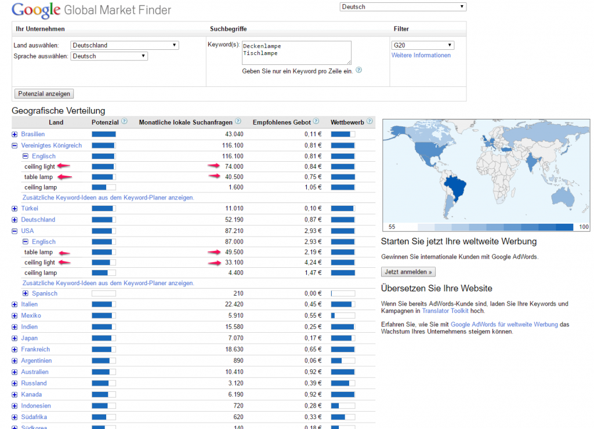Collapse Englisch under USA
Viewport: 594px width, 429px height.
(26, 242)
